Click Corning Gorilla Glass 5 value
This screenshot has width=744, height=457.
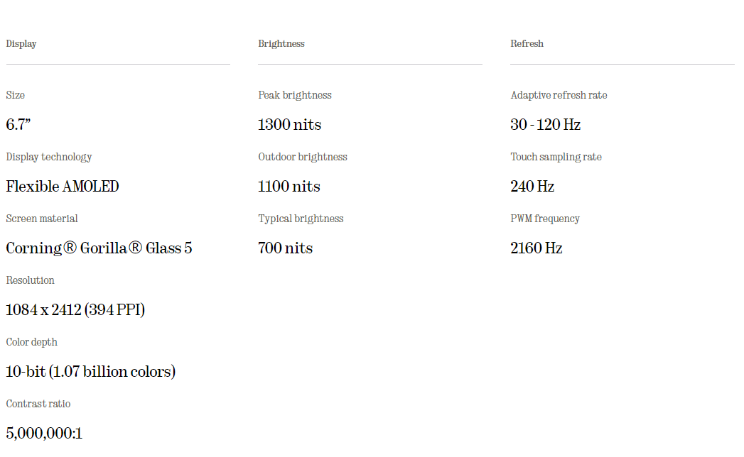point(99,248)
